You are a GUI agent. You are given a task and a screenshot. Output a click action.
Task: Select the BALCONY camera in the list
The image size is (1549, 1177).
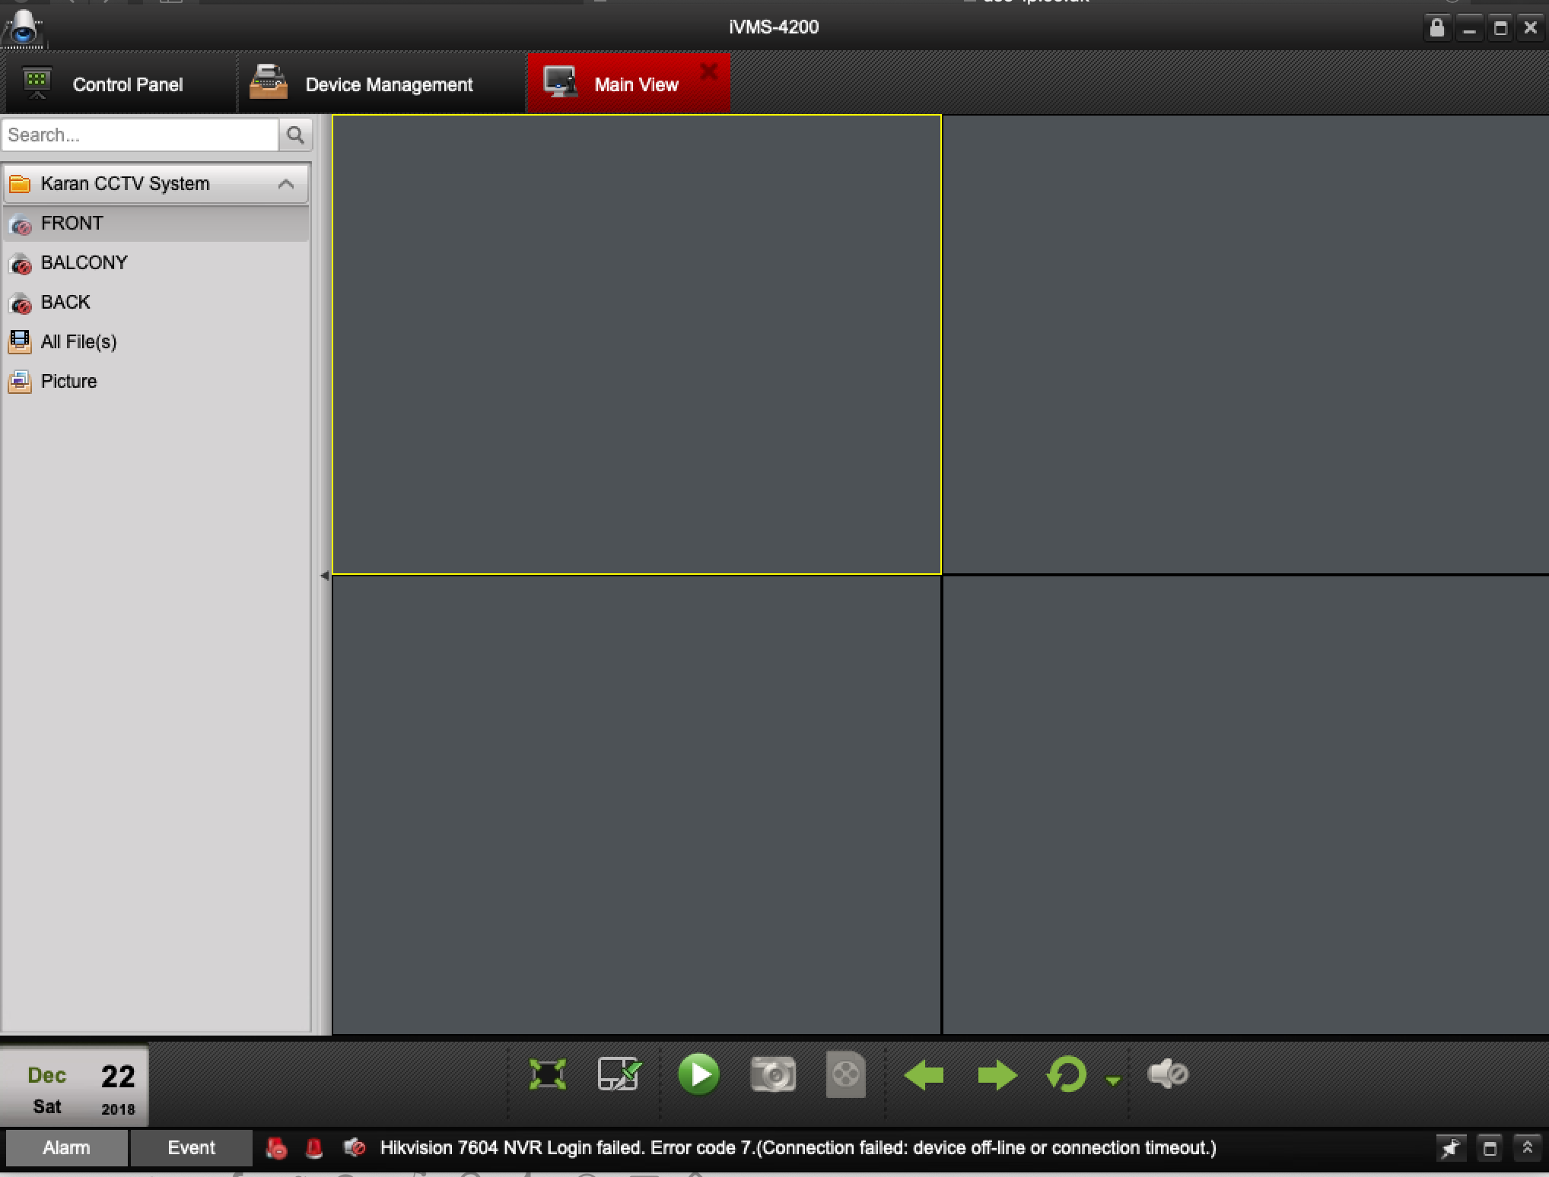(84, 263)
